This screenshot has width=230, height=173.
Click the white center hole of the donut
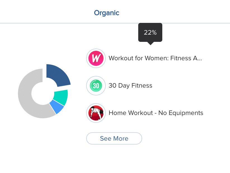point(43,93)
